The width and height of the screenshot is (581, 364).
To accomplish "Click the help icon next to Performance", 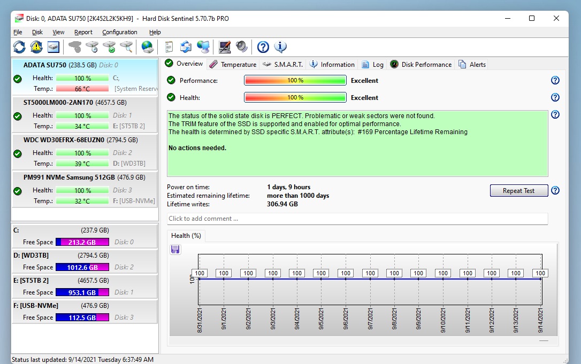I will pos(555,81).
